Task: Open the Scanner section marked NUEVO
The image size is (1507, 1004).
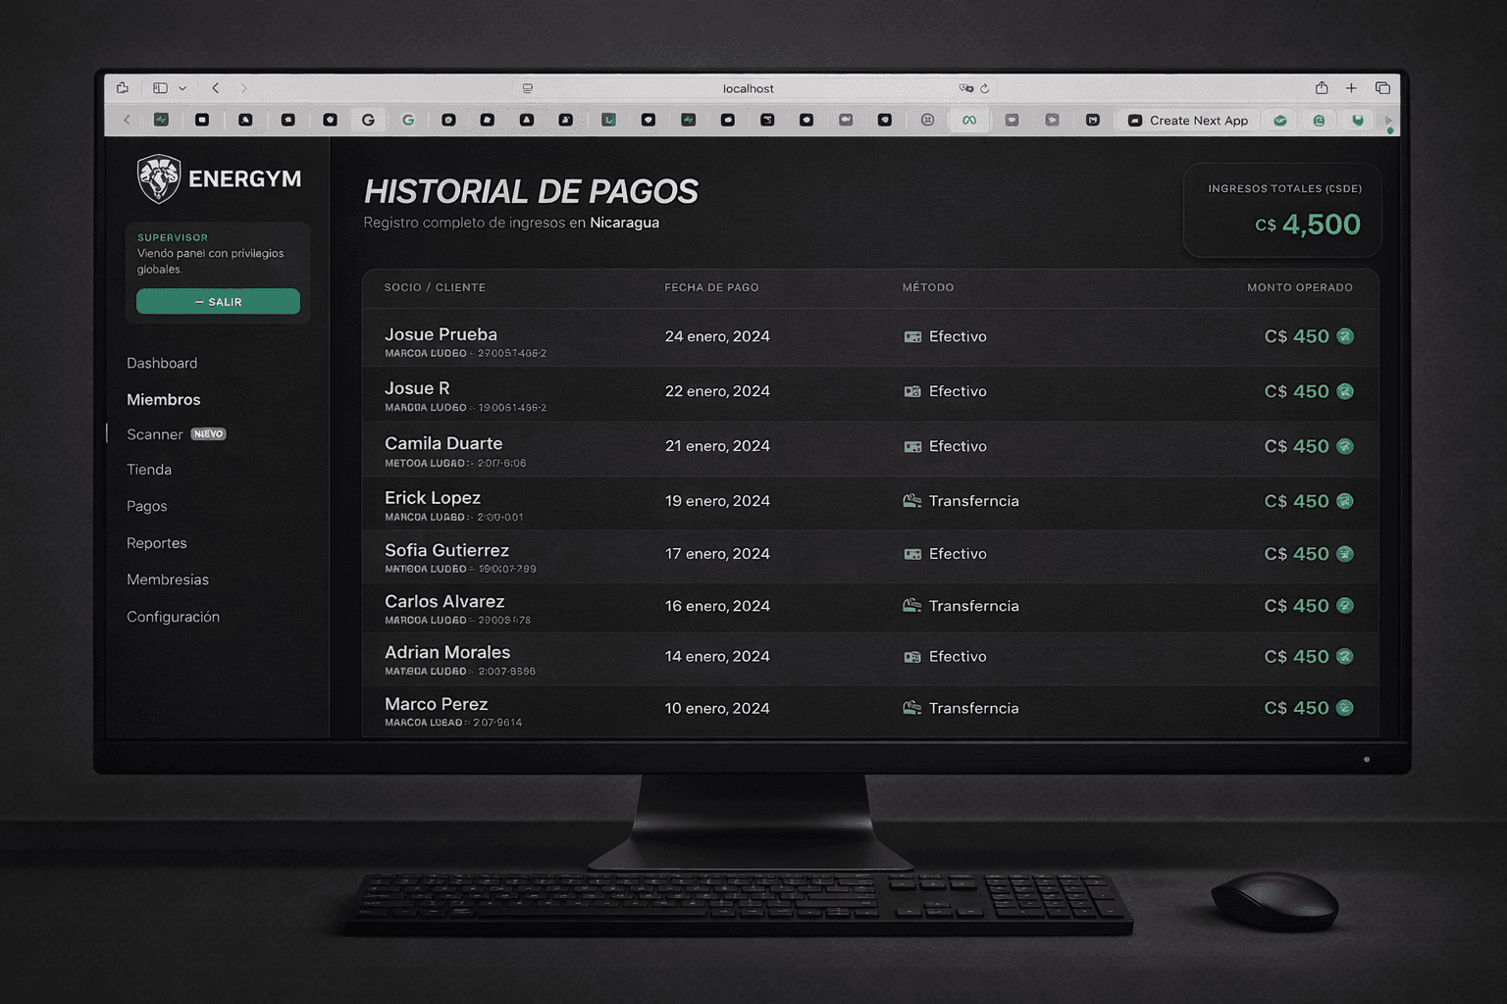Action: point(154,433)
